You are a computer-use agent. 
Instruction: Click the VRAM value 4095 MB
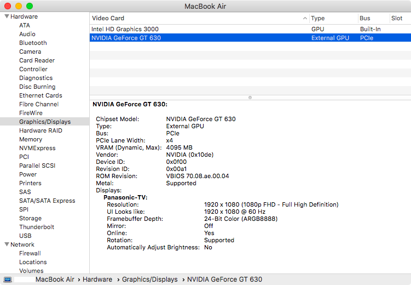point(180,147)
